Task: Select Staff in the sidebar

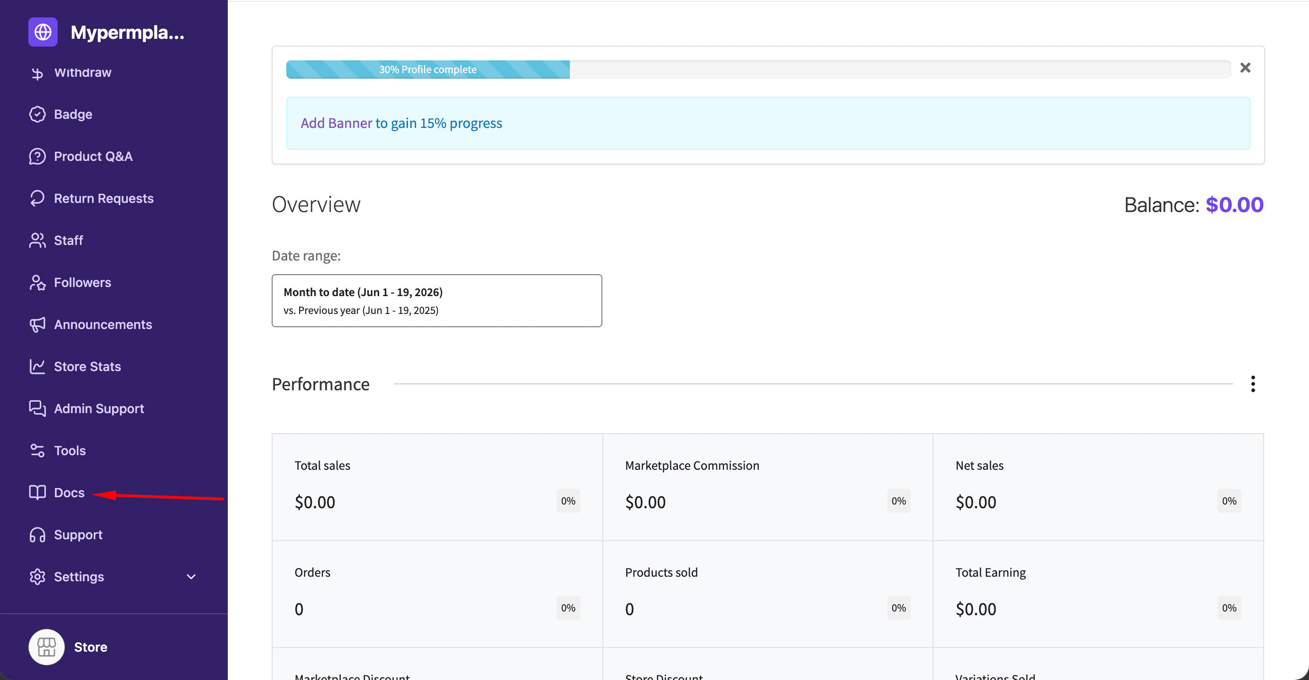Action: tap(68, 240)
